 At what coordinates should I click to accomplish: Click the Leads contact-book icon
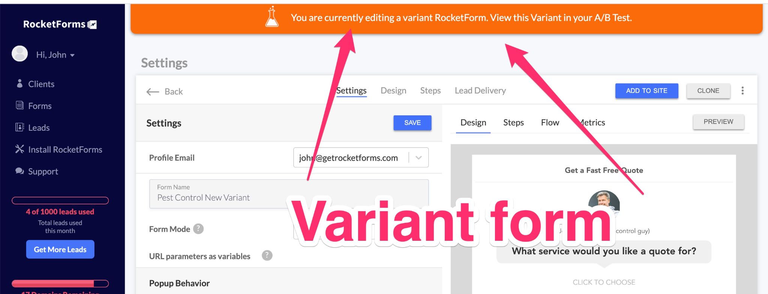[19, 127]
